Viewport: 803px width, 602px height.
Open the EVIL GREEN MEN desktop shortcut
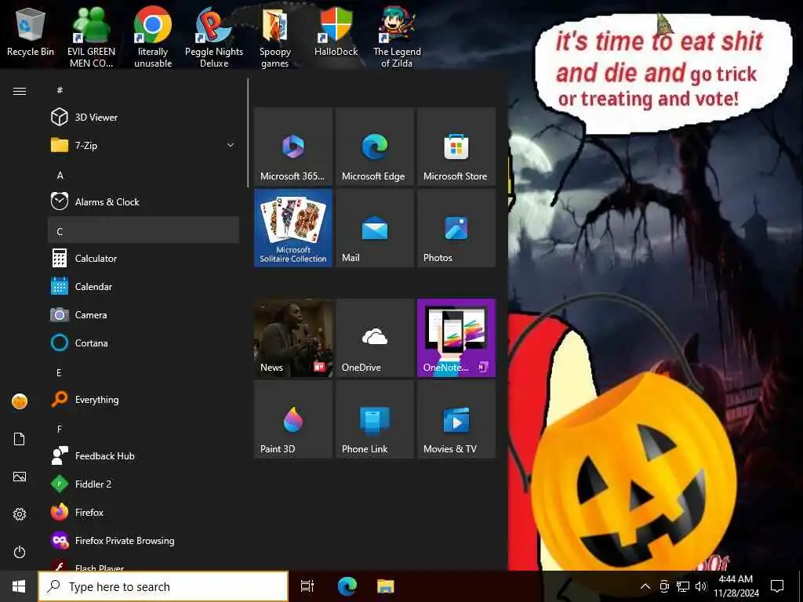click(91, 38)
